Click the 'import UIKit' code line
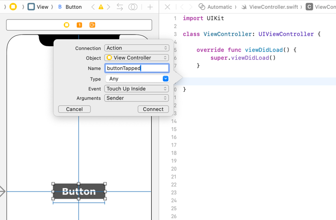The height and width of the screenshot is (220, 336). pyautogui.click(x=203, y=18)
